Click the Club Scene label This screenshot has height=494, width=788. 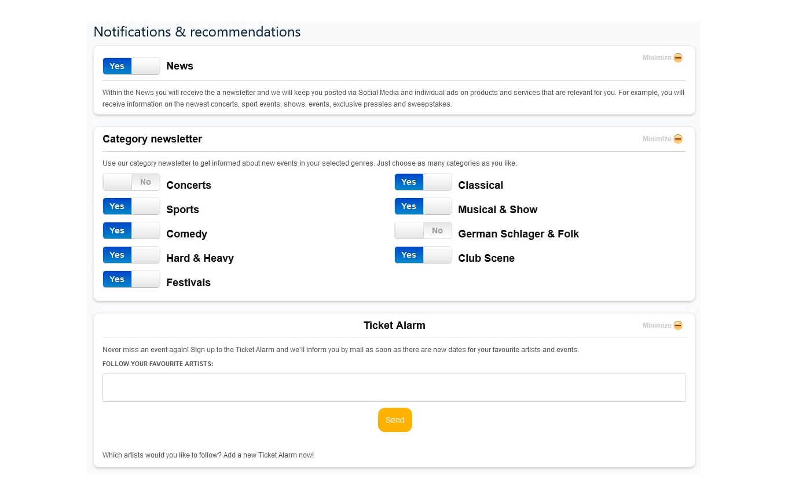[x=486, y=258]
